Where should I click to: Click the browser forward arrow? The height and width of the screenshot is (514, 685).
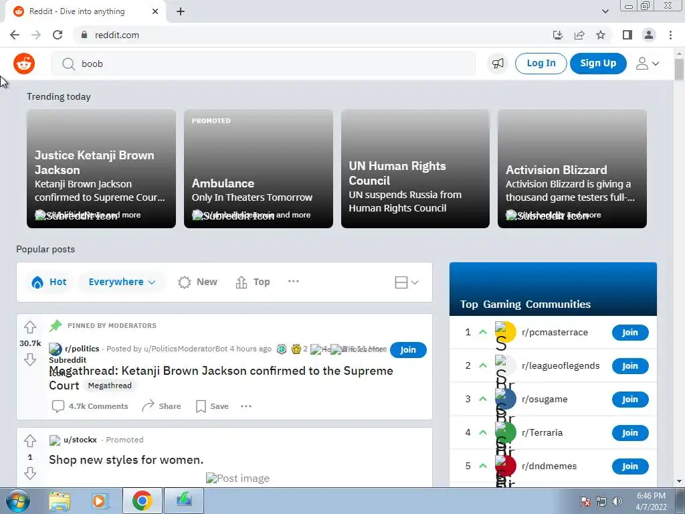[x=36, y=35]
